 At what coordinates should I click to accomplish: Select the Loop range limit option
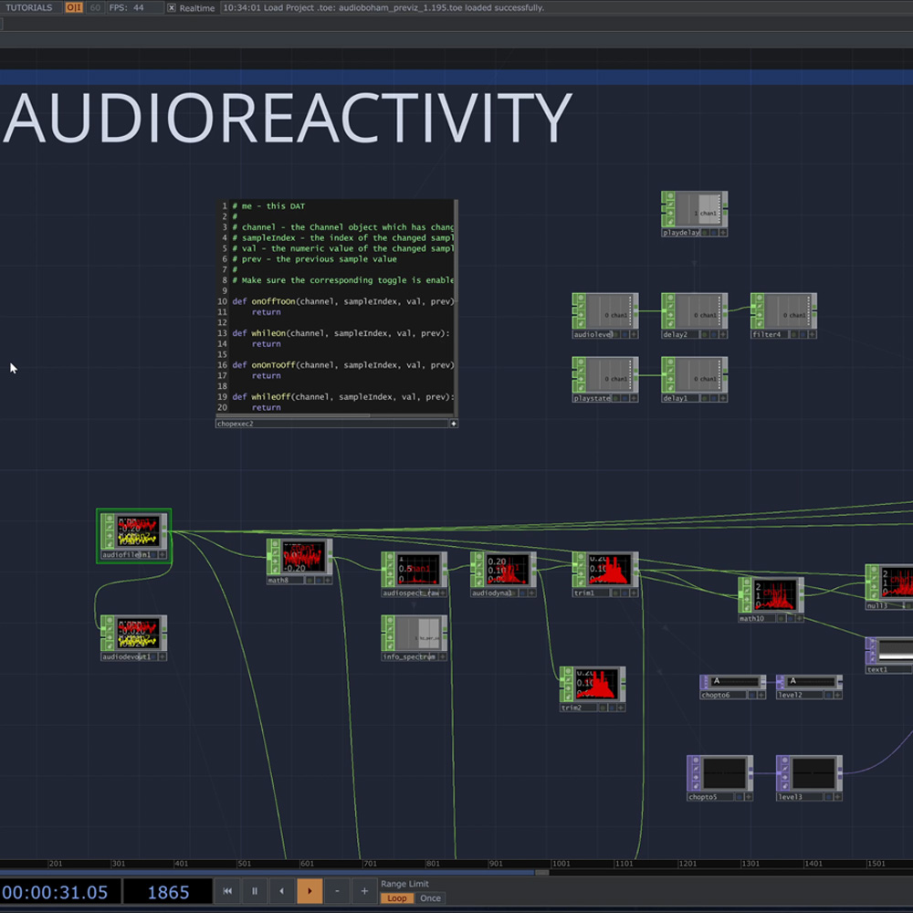click(397, 898)
